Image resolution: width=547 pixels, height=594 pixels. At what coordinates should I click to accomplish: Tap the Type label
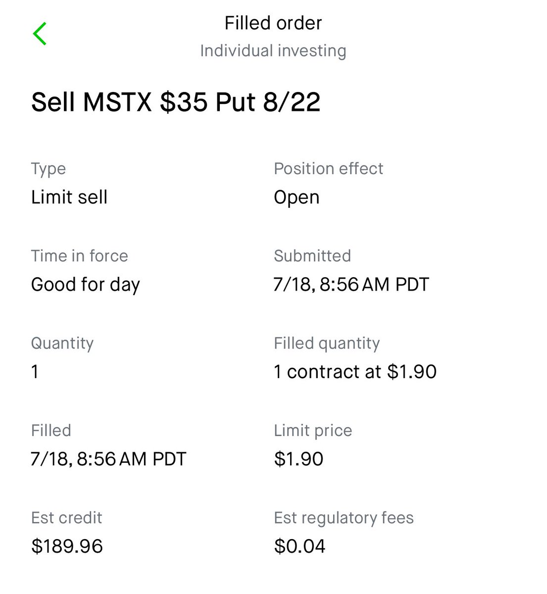(49, 169)
